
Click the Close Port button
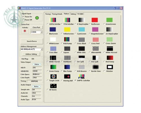coord(36,27)
